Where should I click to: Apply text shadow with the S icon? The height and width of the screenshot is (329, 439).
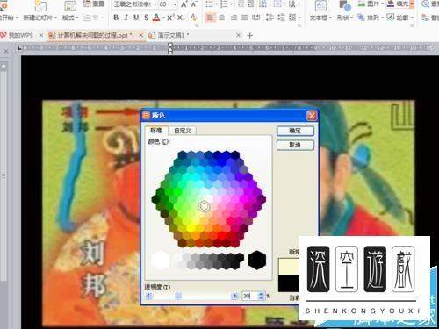[x=147, y=18]
